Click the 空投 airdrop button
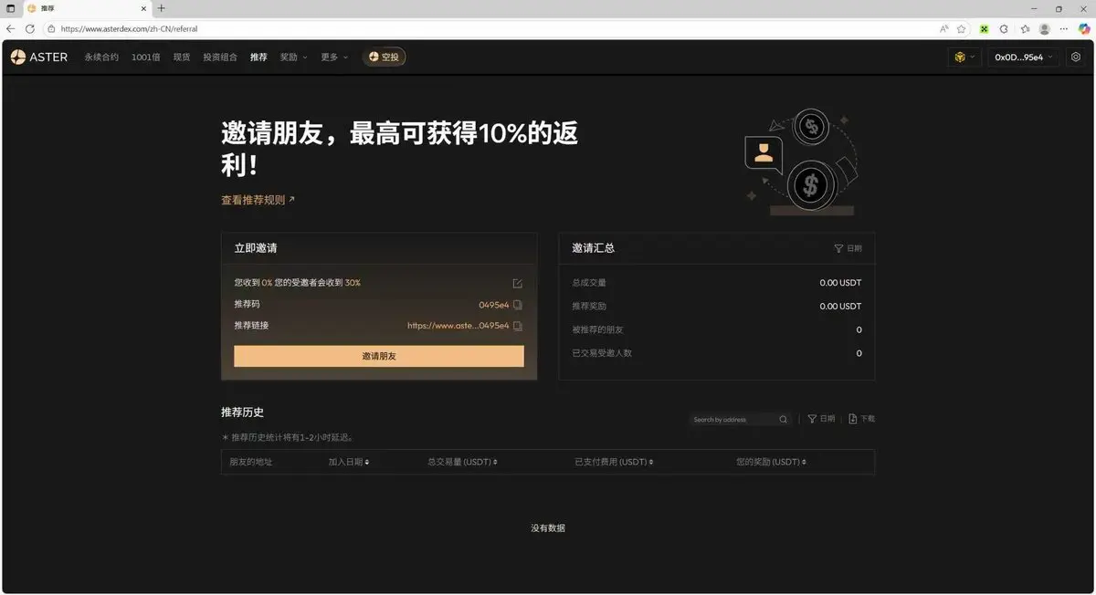Image resolution: width=1096 pixels, height=595 pixels. point(385,57)
